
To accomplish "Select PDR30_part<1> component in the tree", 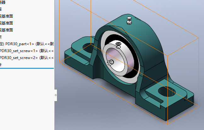I will pyautogui.click(x=27, y=44).
